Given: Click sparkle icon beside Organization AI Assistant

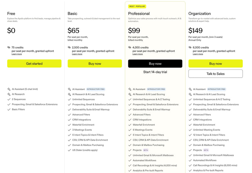Looking at the screenshot, I should click(190, 89).
